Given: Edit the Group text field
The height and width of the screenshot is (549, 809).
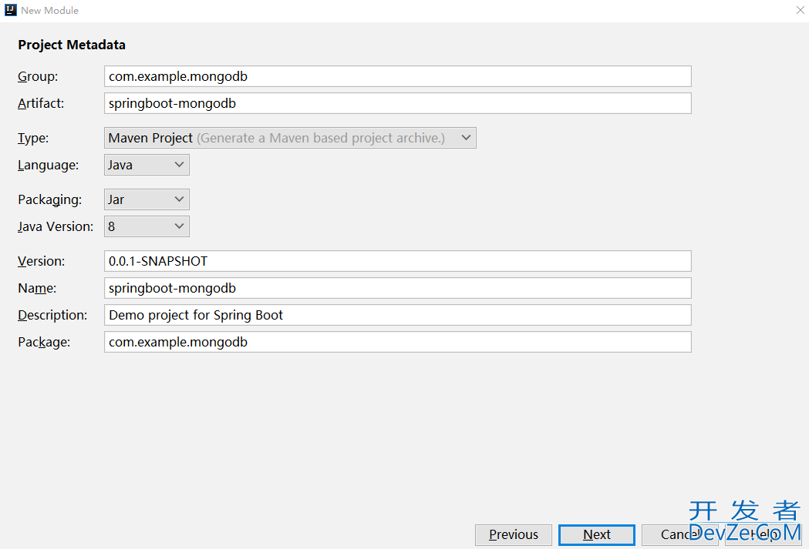Looking at the screenshot, I should click(397, 76).
